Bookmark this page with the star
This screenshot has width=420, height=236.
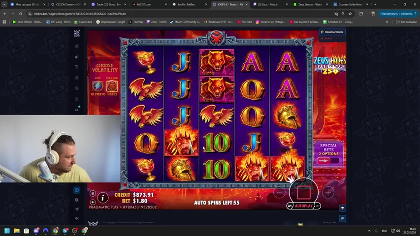[350, 14]
